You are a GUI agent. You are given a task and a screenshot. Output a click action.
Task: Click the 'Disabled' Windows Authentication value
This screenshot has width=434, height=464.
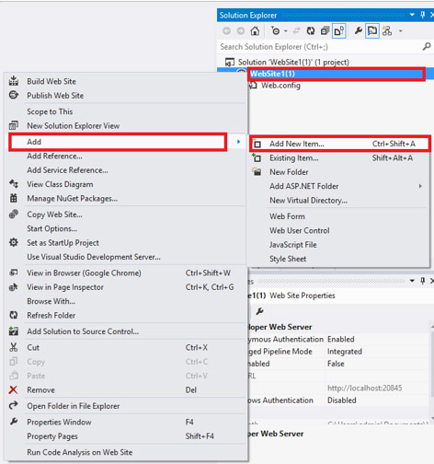342,400
